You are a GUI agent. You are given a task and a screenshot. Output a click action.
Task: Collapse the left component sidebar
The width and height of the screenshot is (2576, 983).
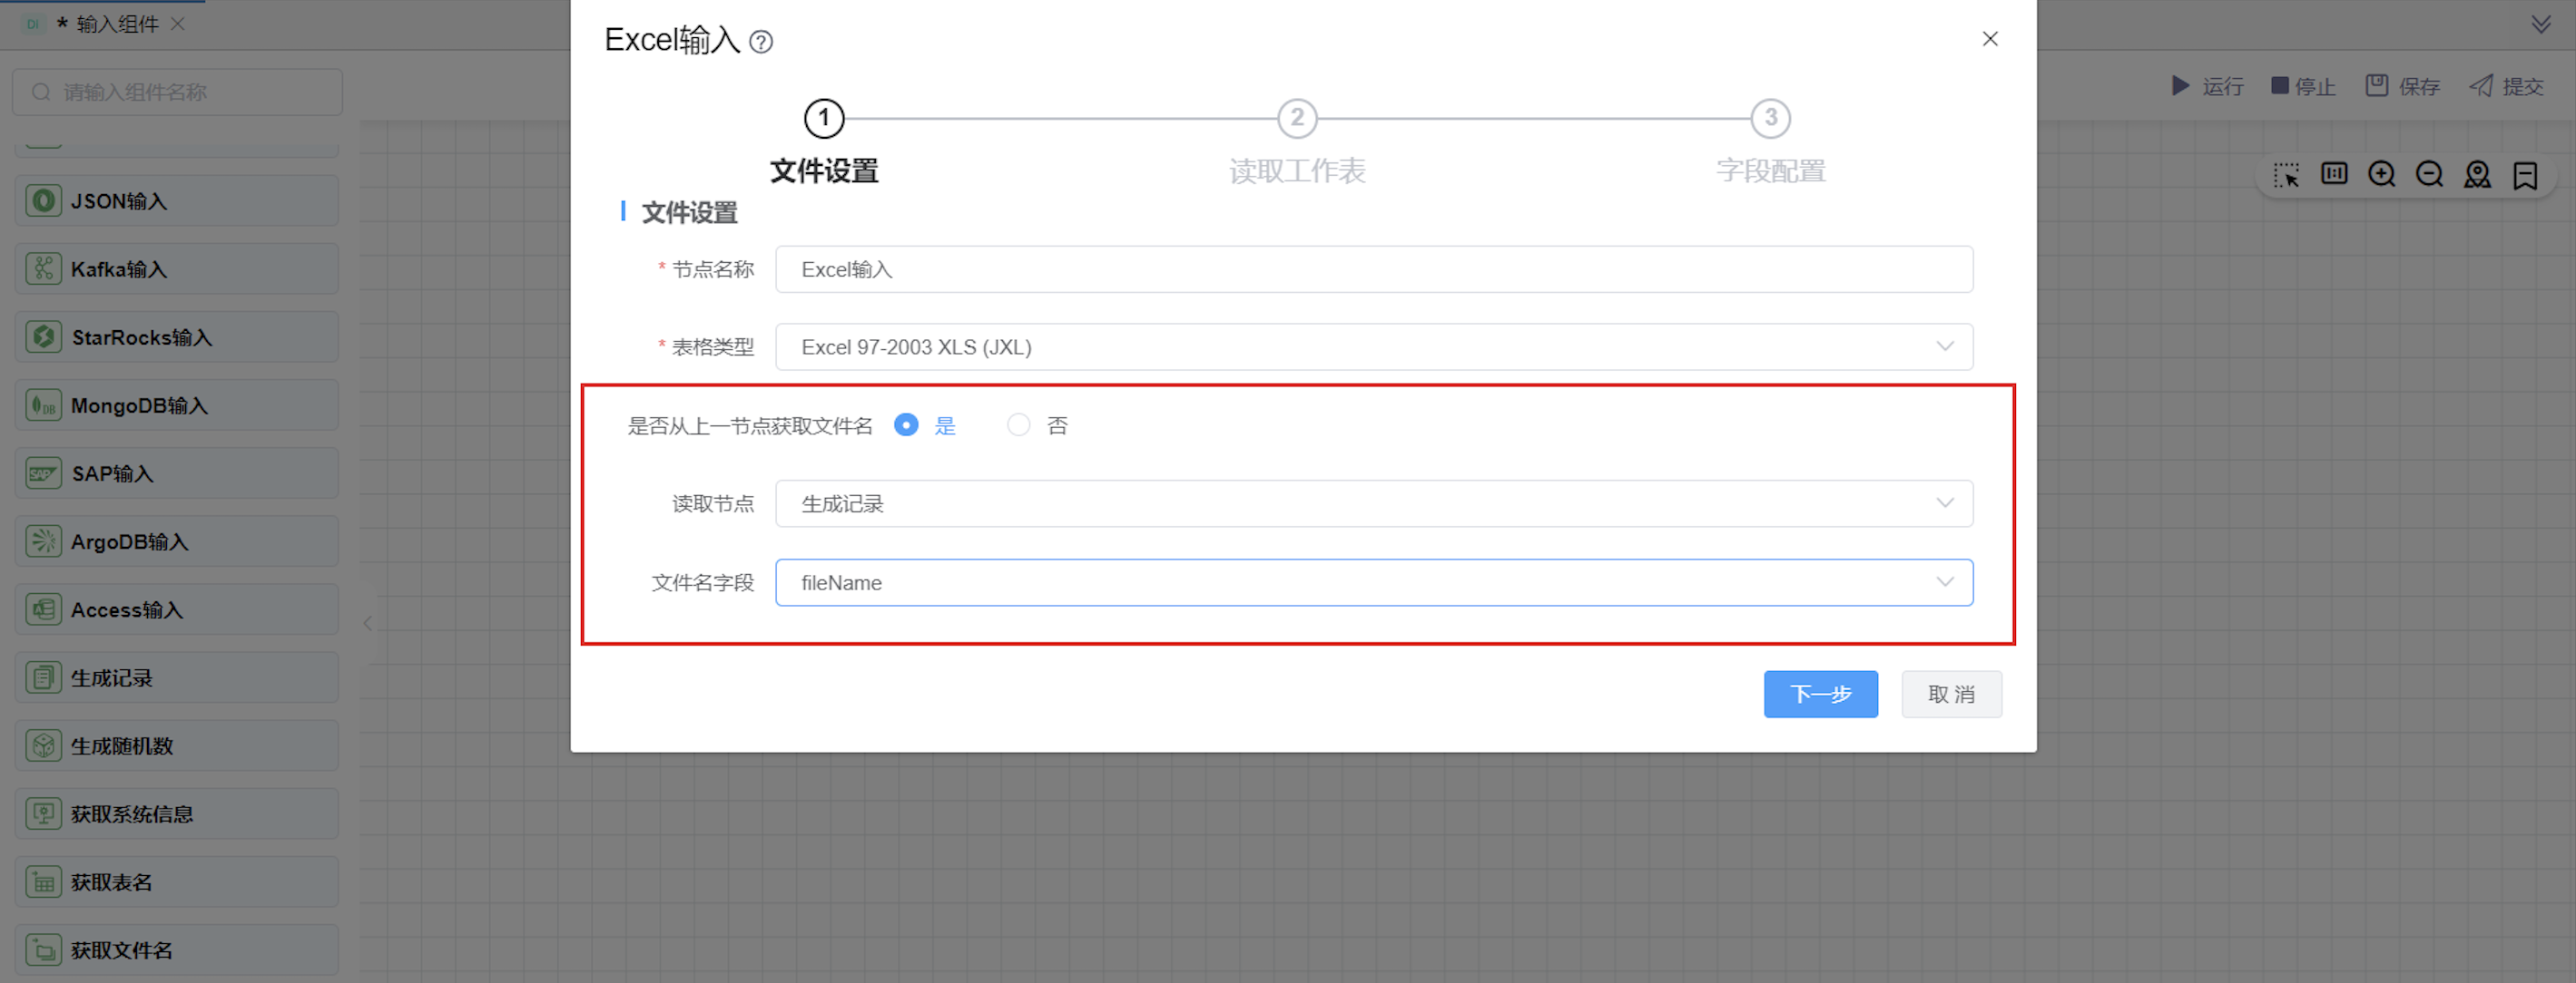[368, 623]
